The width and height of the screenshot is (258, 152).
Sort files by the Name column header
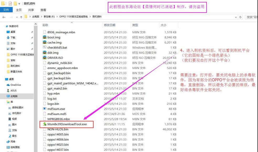[x=45, y=25]
